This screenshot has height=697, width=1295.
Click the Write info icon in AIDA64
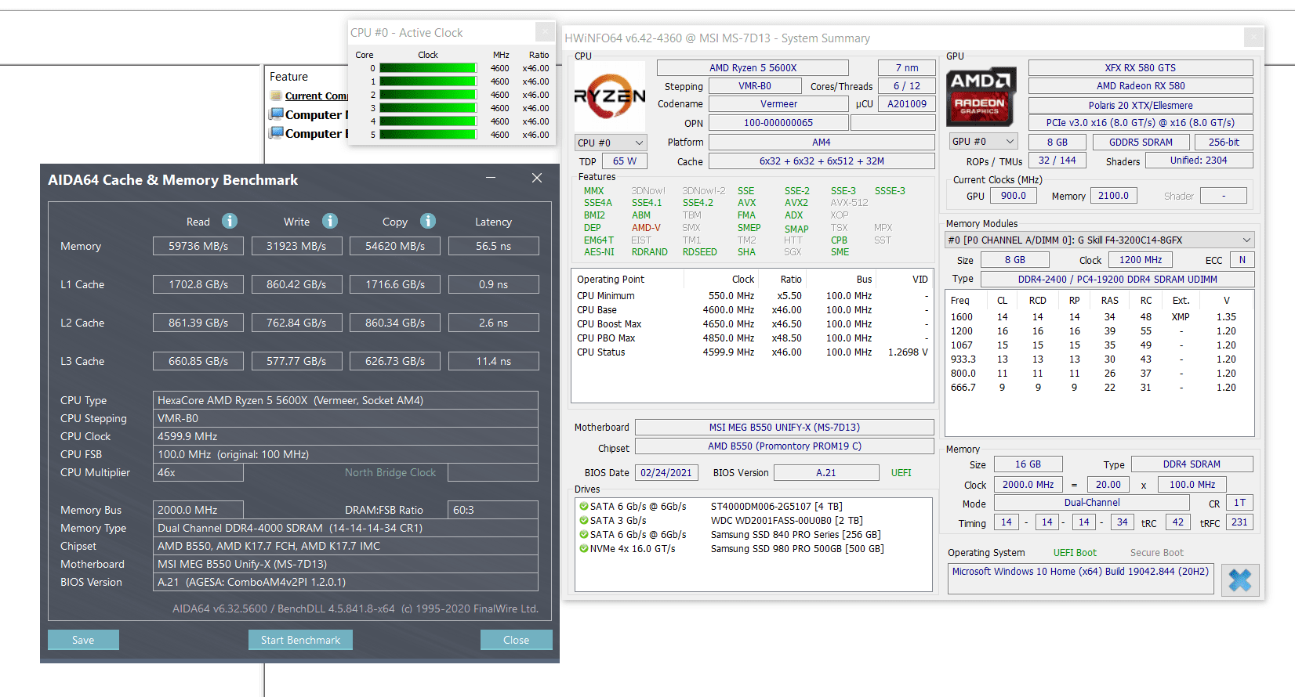tap(330, 221)
